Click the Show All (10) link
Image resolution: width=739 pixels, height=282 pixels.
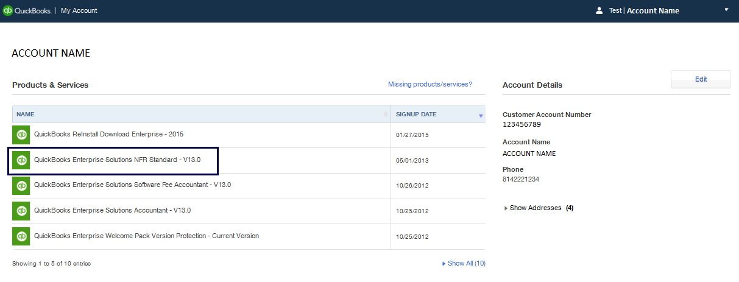[464, 263]
